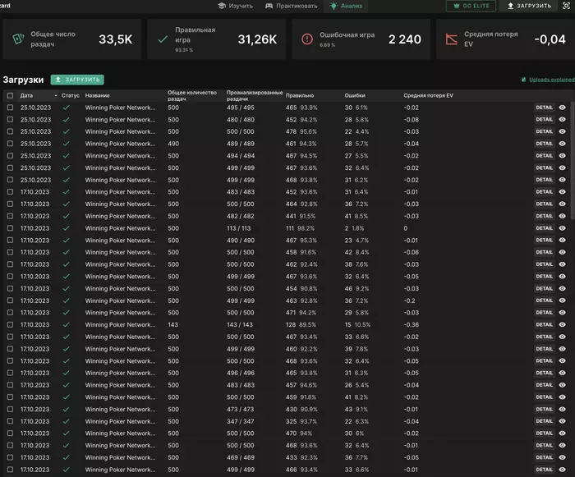Click status checkmark on the 495 / 495 row

66,108
